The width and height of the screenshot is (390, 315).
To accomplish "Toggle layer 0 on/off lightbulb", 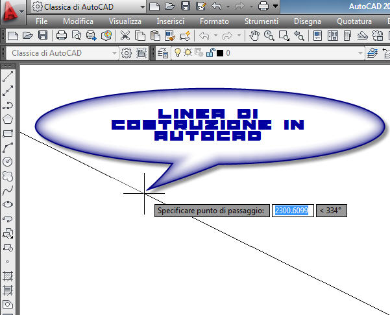I will (178, 52).
